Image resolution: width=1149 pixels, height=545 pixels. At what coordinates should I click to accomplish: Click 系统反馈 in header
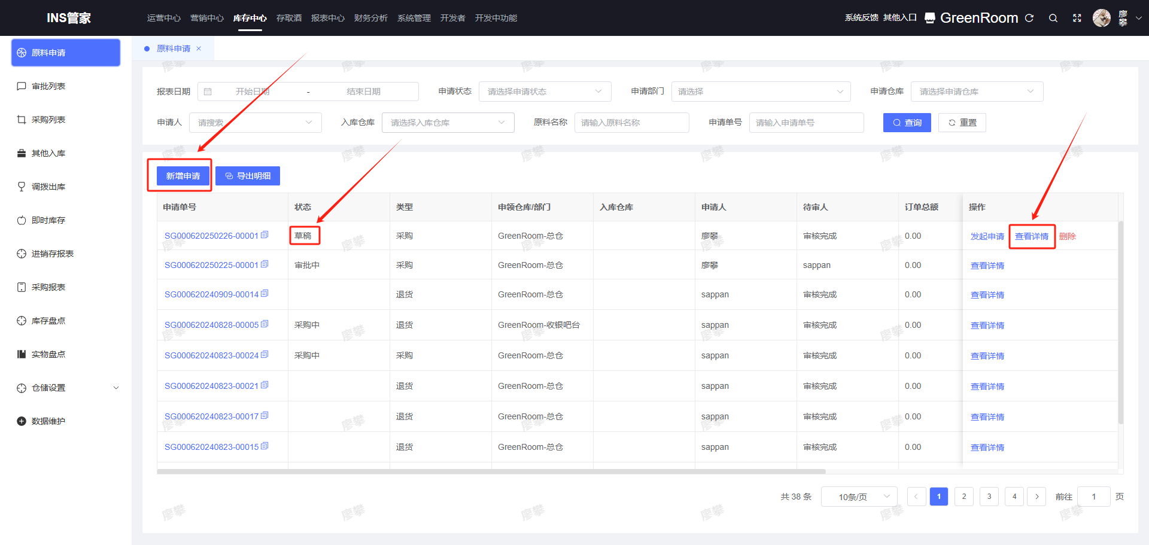862,18
